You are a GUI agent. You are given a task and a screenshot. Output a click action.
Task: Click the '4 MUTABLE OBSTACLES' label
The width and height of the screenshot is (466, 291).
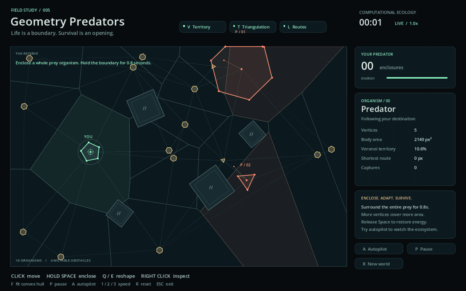coord(71,260)
